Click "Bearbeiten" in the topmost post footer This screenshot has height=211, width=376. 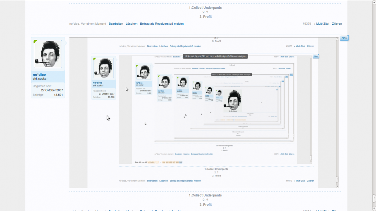point(116,24)
